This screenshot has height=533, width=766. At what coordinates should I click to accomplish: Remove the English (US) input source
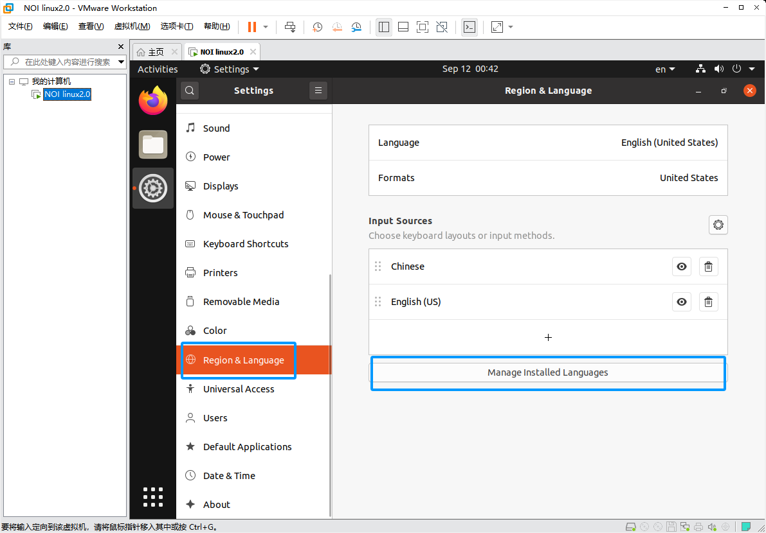[x=708, y=302]
